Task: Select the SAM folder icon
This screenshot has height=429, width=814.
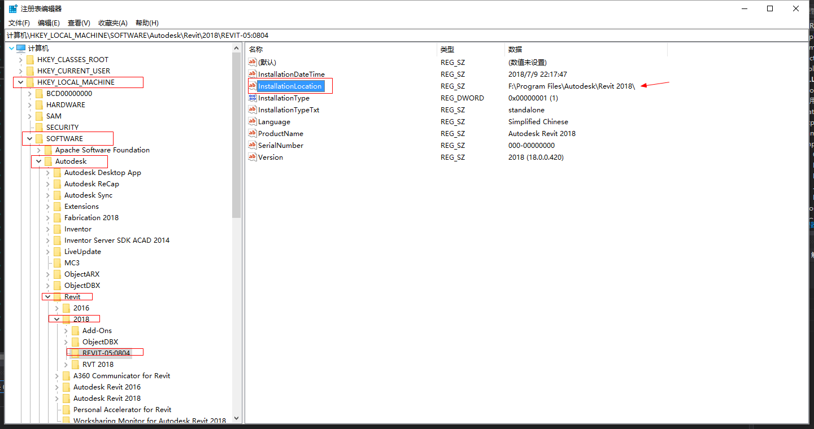Action: point(39,116)
